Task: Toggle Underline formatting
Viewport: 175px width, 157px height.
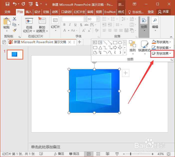Action: pos(76,25)
